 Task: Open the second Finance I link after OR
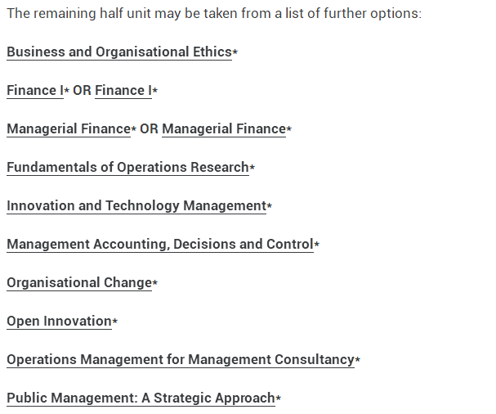[123, 91]
